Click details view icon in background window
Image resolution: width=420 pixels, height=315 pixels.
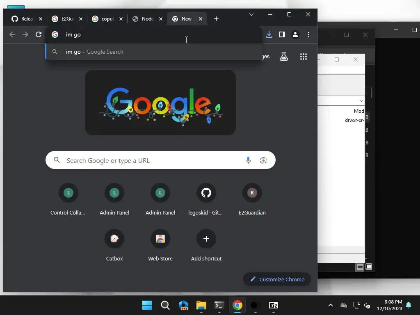pos(360,267)
